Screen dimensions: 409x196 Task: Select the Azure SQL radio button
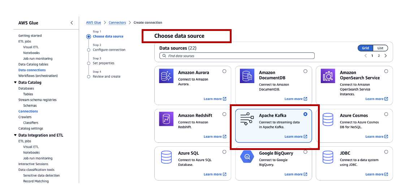[x=224, y=152]
